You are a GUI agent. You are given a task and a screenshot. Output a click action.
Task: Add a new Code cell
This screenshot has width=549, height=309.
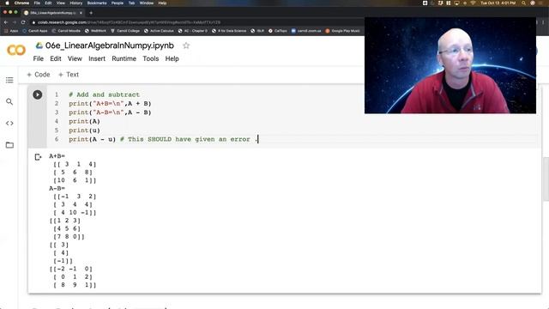pos(39,75)
